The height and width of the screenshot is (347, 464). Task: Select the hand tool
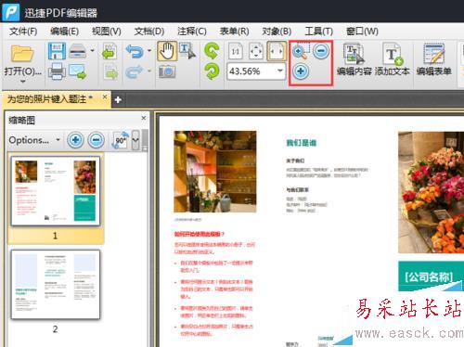(x=167, y=51)
